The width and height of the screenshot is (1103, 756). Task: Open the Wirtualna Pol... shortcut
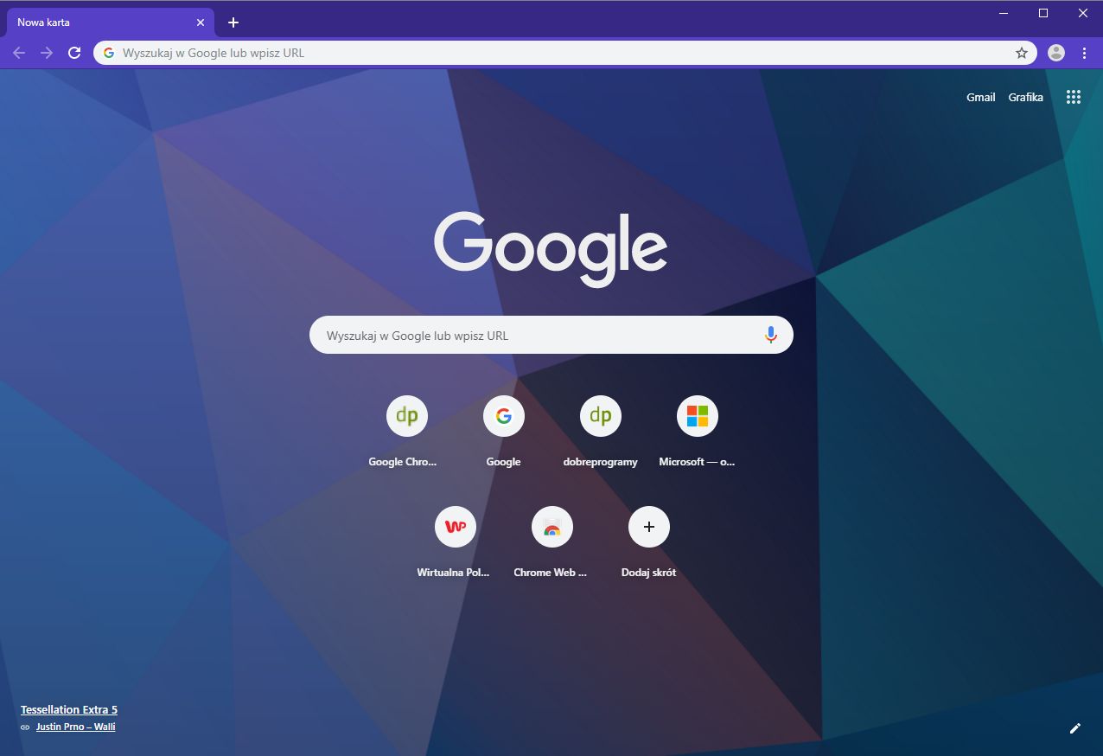point(455,541)
